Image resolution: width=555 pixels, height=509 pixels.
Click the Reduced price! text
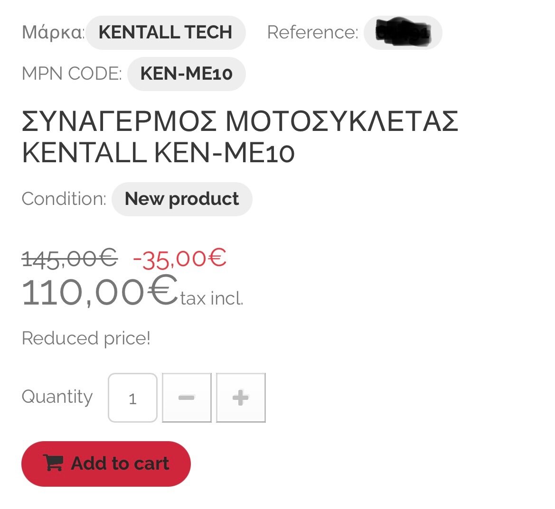(86, 339)
